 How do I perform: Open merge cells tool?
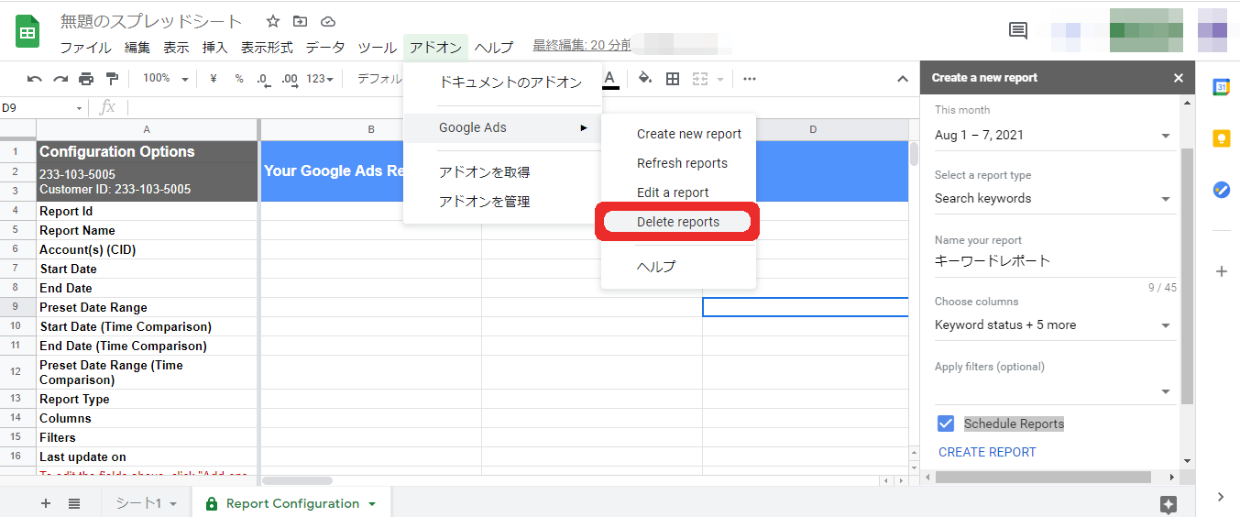point(700,79)
